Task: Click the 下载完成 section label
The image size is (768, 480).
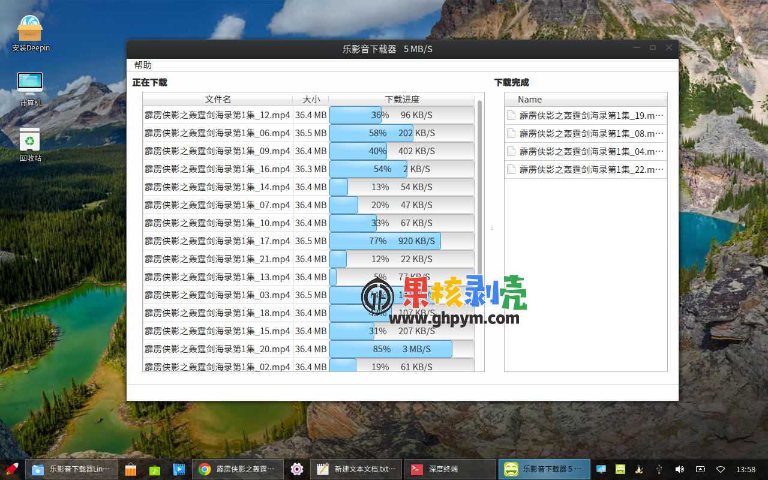Action: point(512,83)
